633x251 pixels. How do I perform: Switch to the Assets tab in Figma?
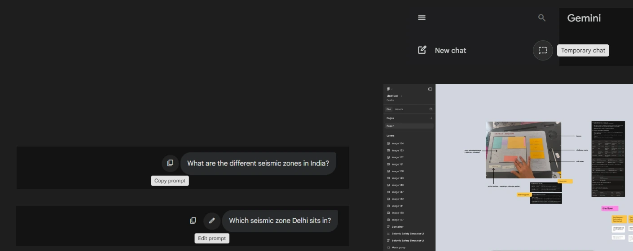pyautogui.click(x=399, y=109)
